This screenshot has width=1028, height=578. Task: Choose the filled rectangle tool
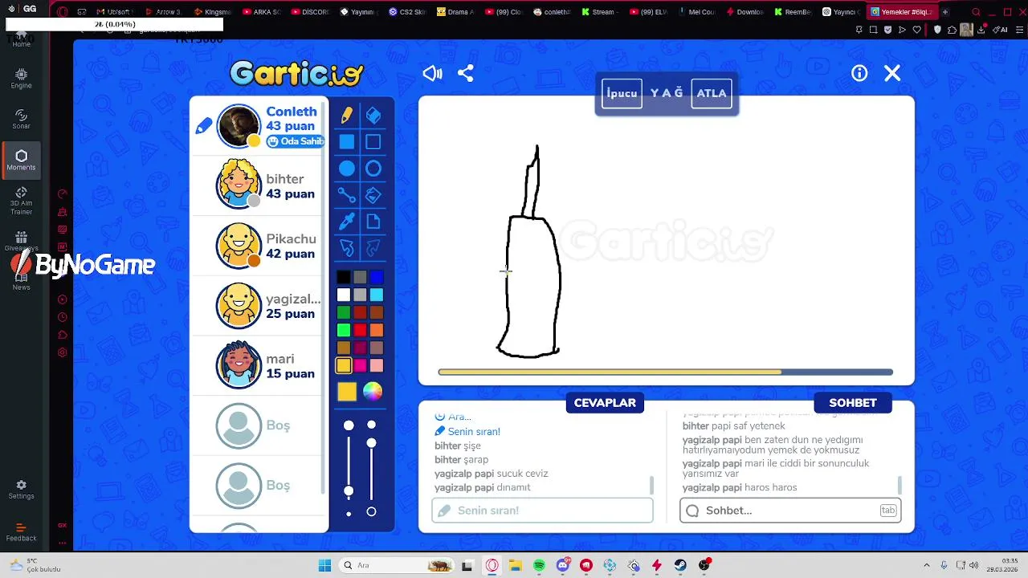tap(346, 142)
